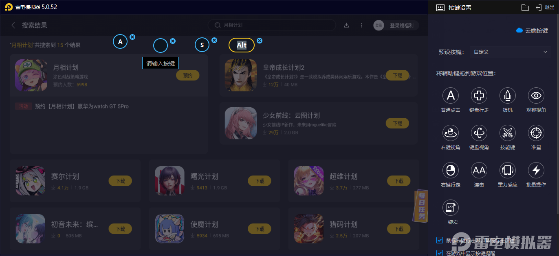Click 下载 for 赛尔计划
The height and width of the screenshot is (256, 559).
(x=121, y=181)
